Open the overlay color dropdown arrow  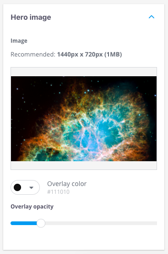(x=31, y=187)
